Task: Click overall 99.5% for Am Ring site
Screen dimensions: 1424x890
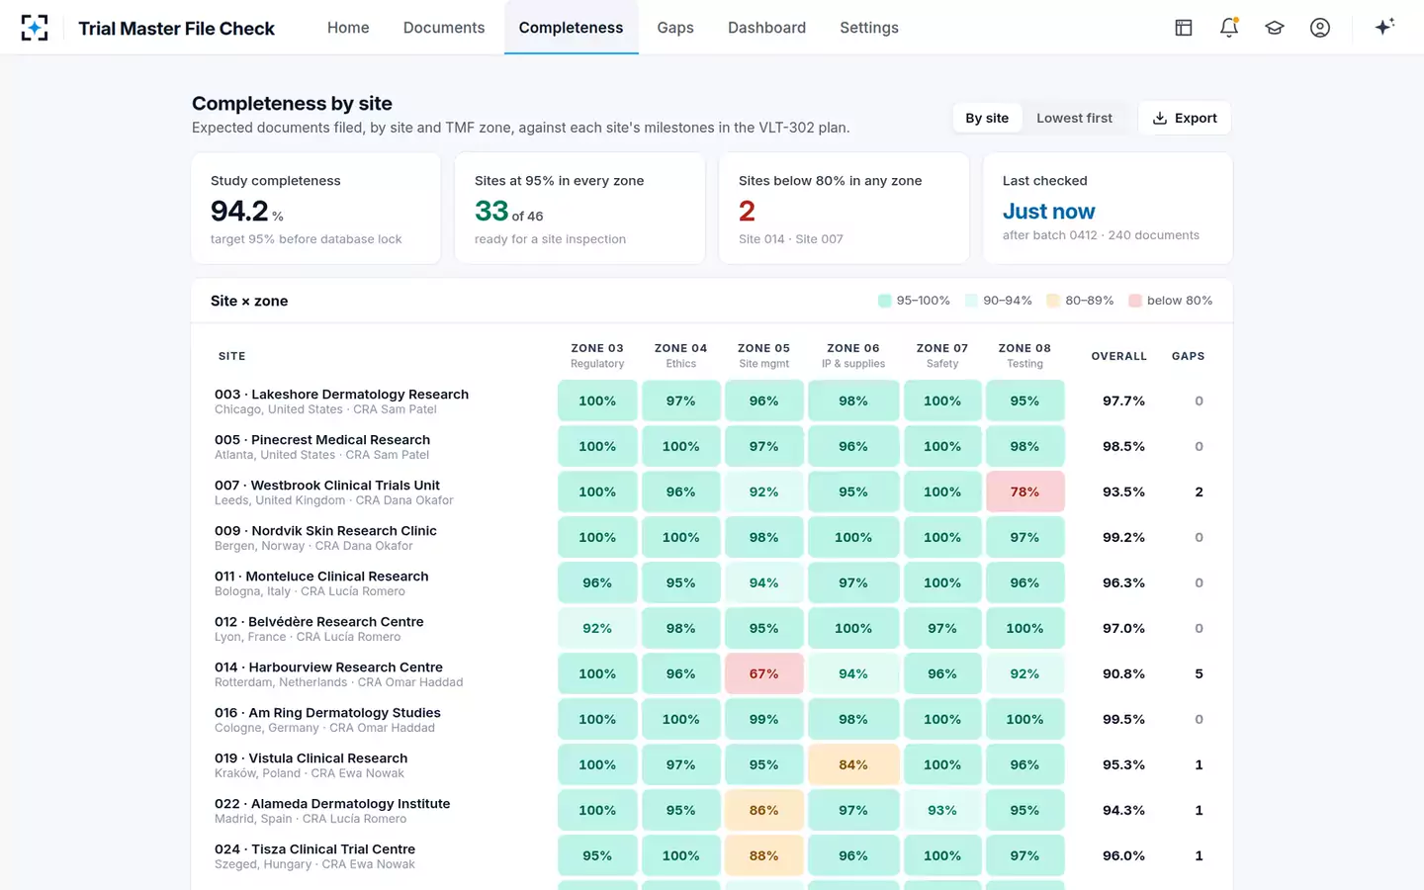Action: pyautogui.click(x=1123, y=719)
